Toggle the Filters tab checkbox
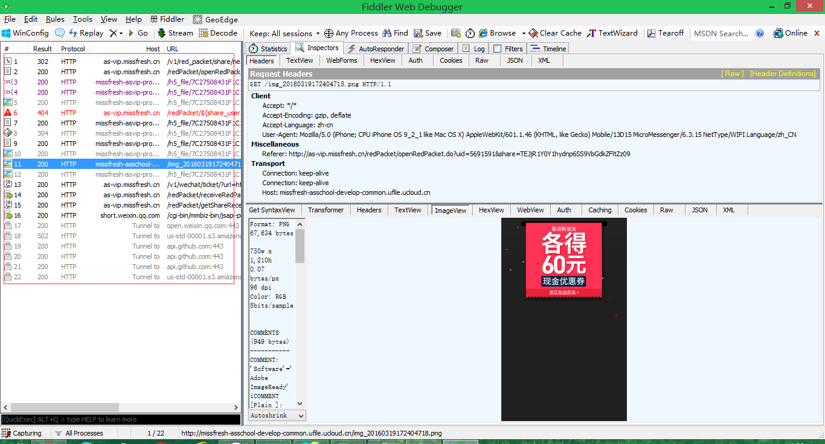The width and height of the screenshot is (825, 444). click(x=498, y=49)
